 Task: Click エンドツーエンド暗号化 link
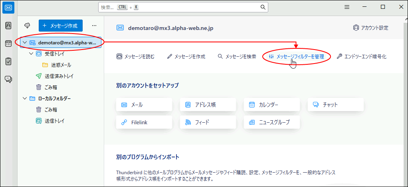362,57
